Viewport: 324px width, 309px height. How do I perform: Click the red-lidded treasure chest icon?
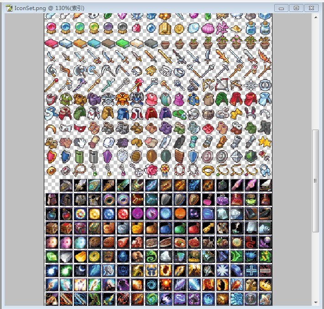66,228
